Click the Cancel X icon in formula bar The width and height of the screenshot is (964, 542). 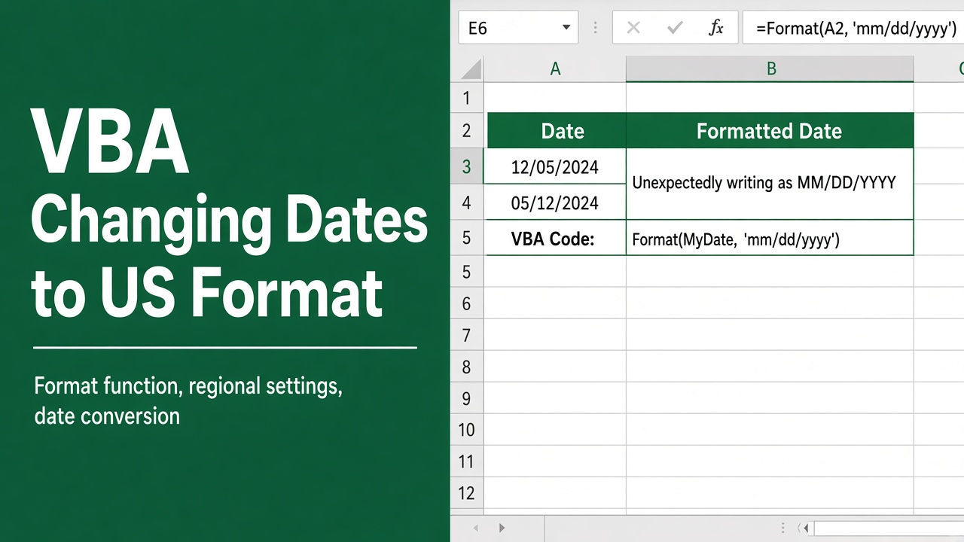pyautogui.click(x=633, y=29)
